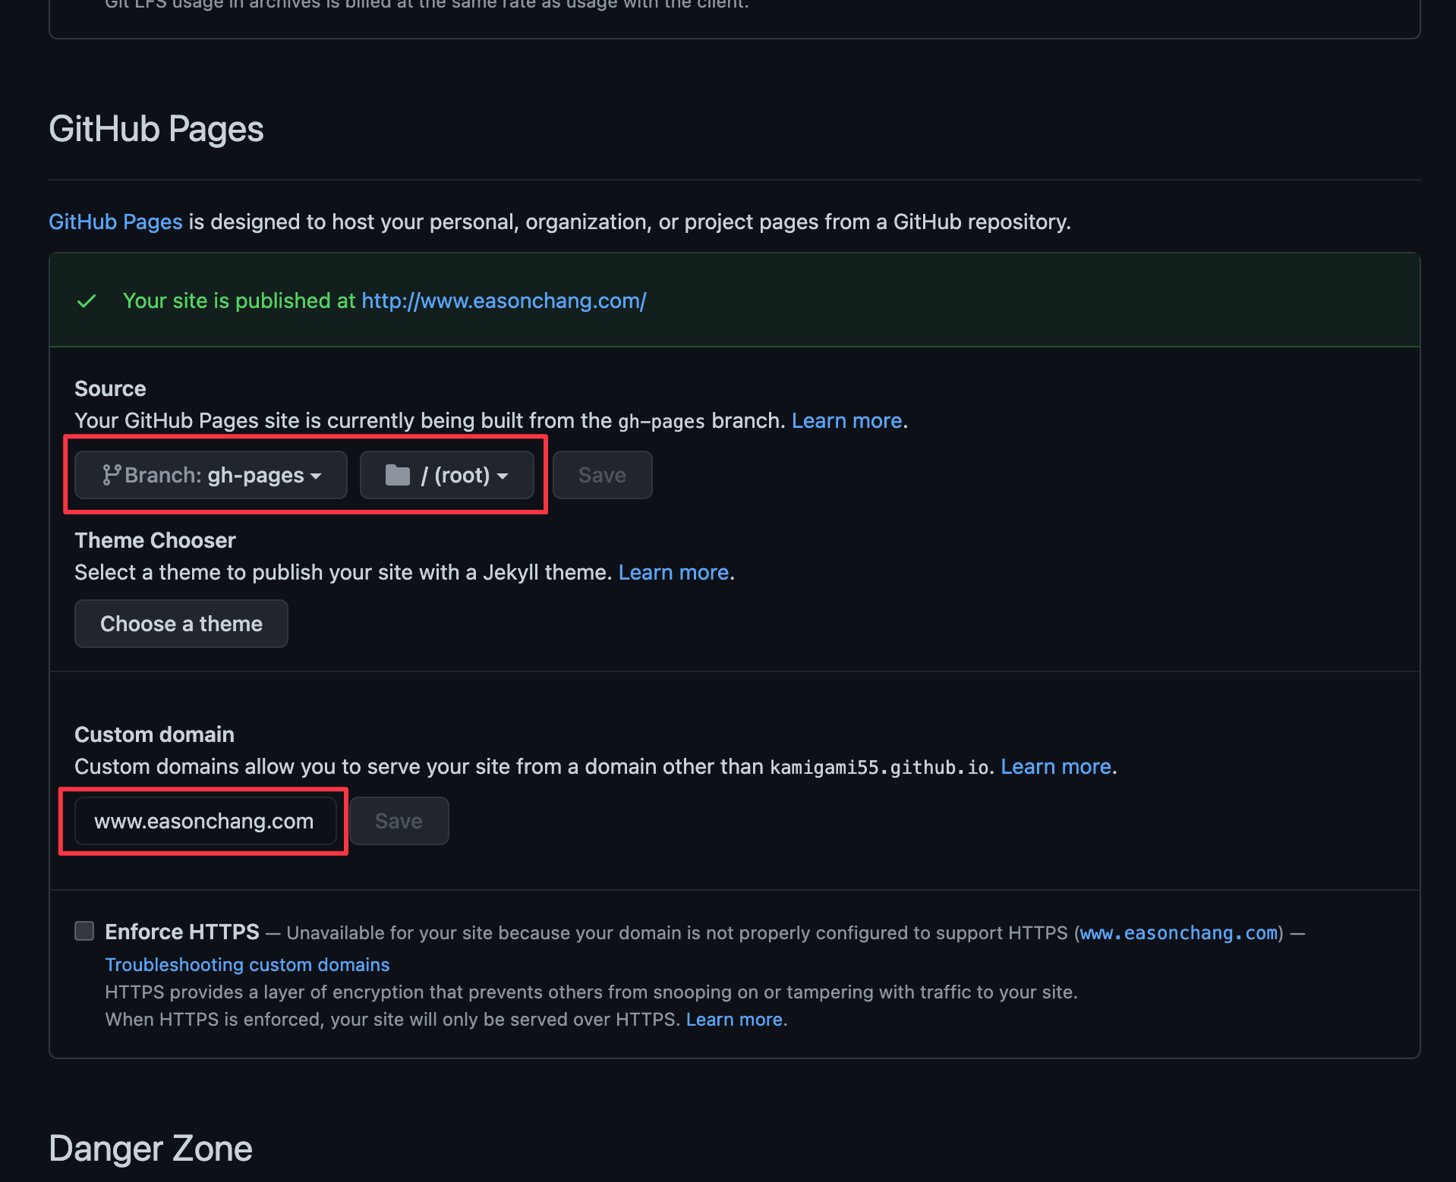Toggle the Enforce HTTPS checkbox

coord(84,931)
